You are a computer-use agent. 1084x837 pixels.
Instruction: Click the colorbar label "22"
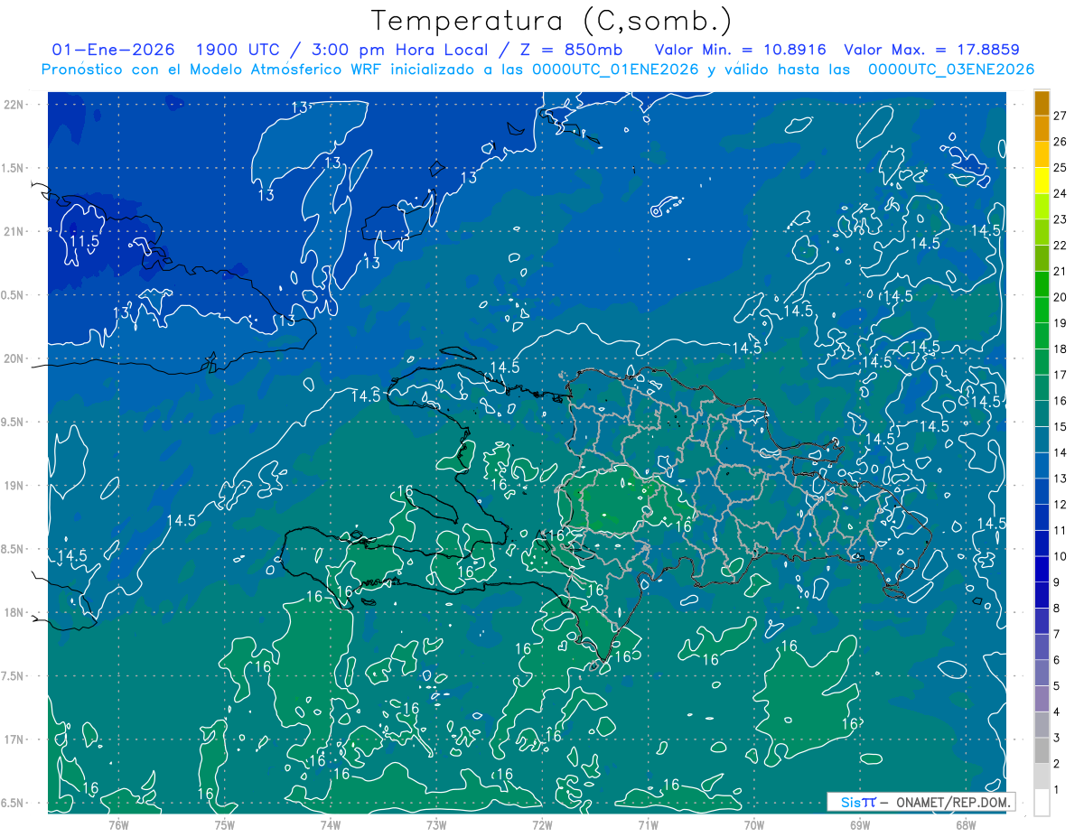pos(1060,245)
